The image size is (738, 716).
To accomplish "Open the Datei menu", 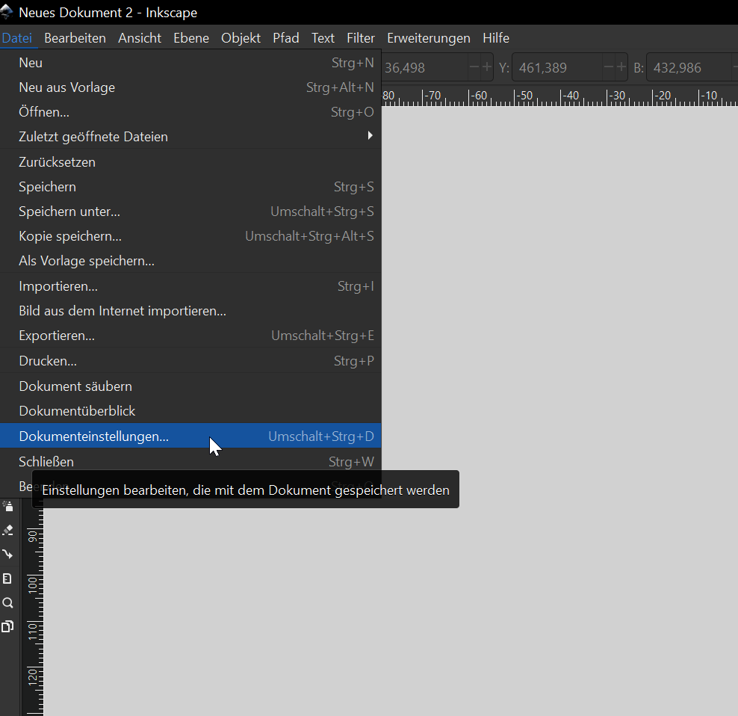I will point(17,38).
